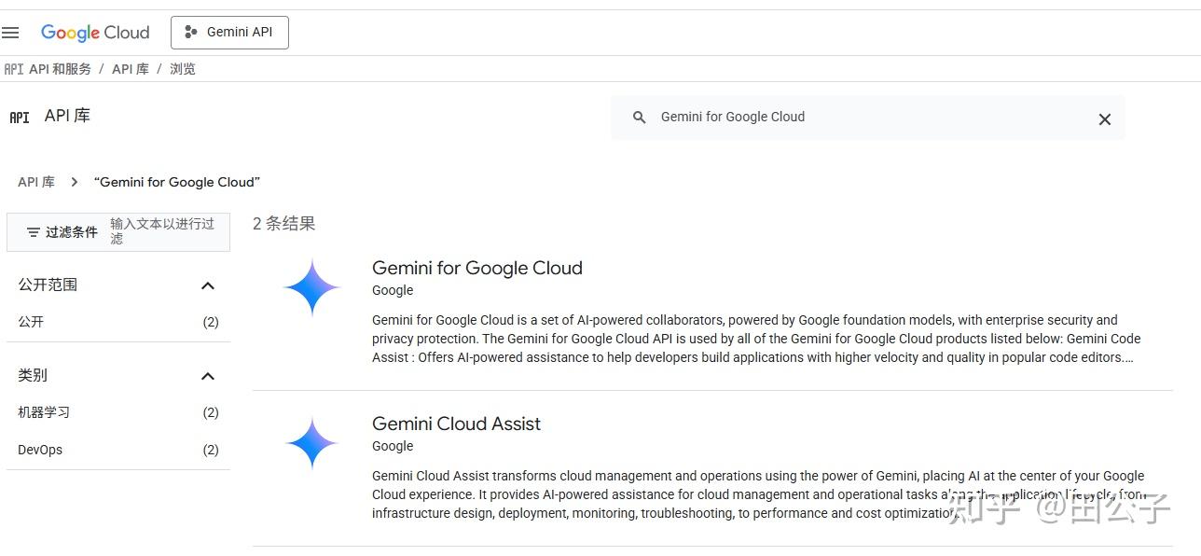Click the API 库 page icon
The image size is (1201, 556).
tap(19, 117)
